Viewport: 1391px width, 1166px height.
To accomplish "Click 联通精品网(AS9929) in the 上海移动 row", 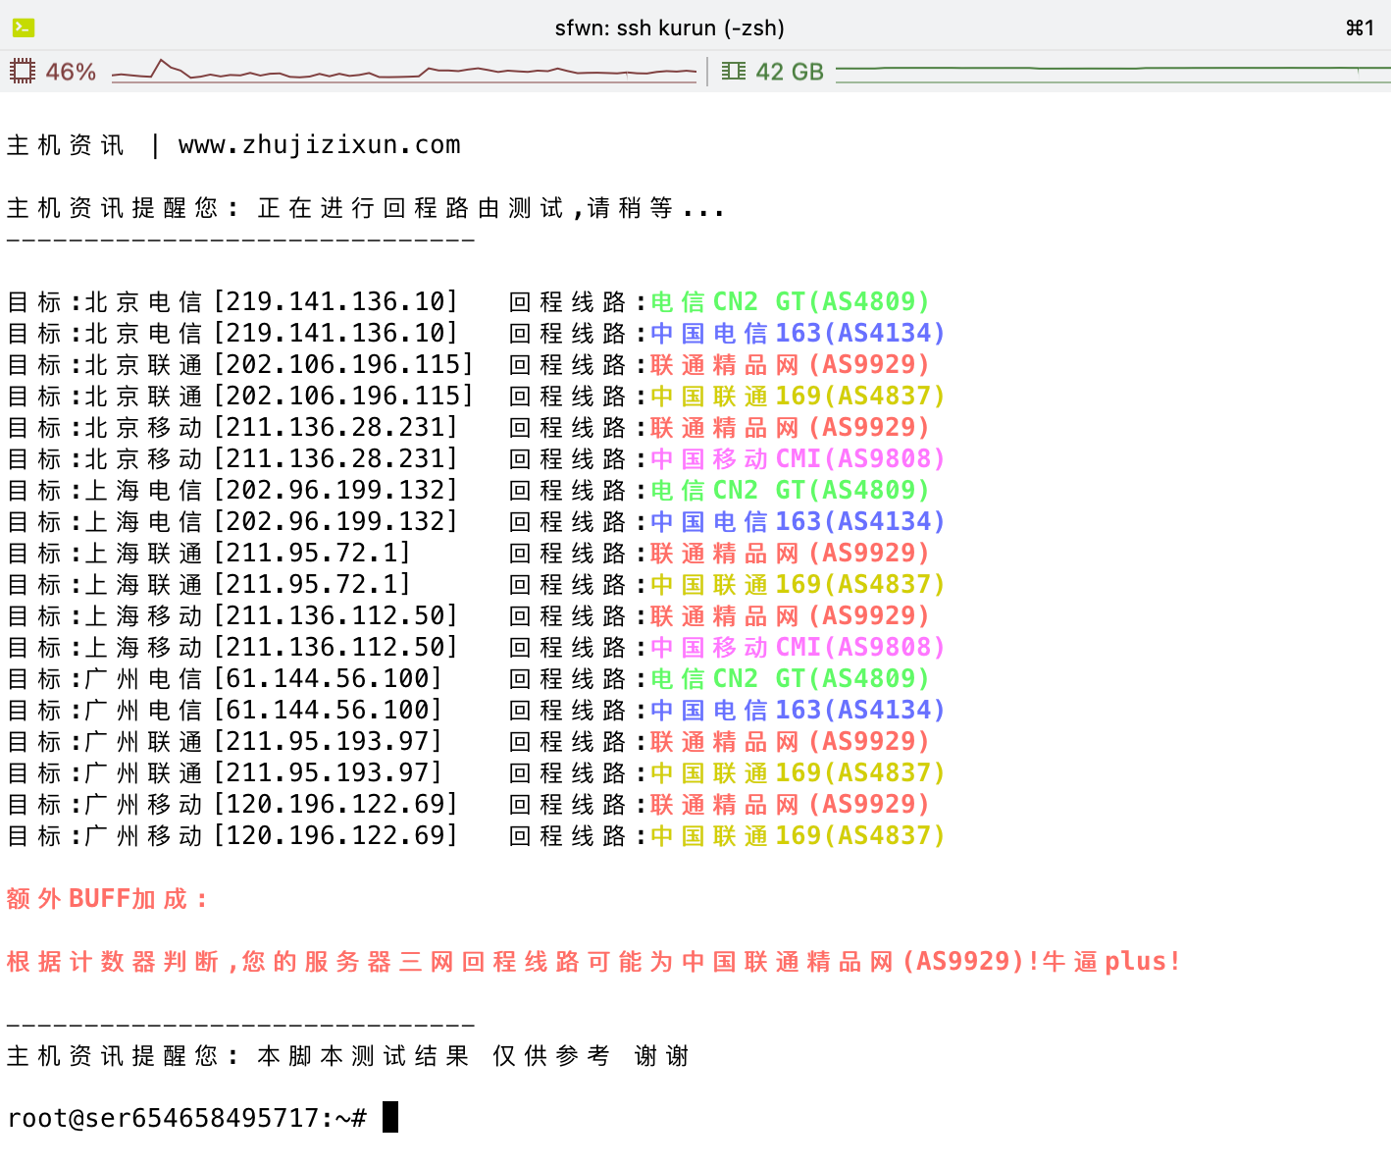I will 790,615.
